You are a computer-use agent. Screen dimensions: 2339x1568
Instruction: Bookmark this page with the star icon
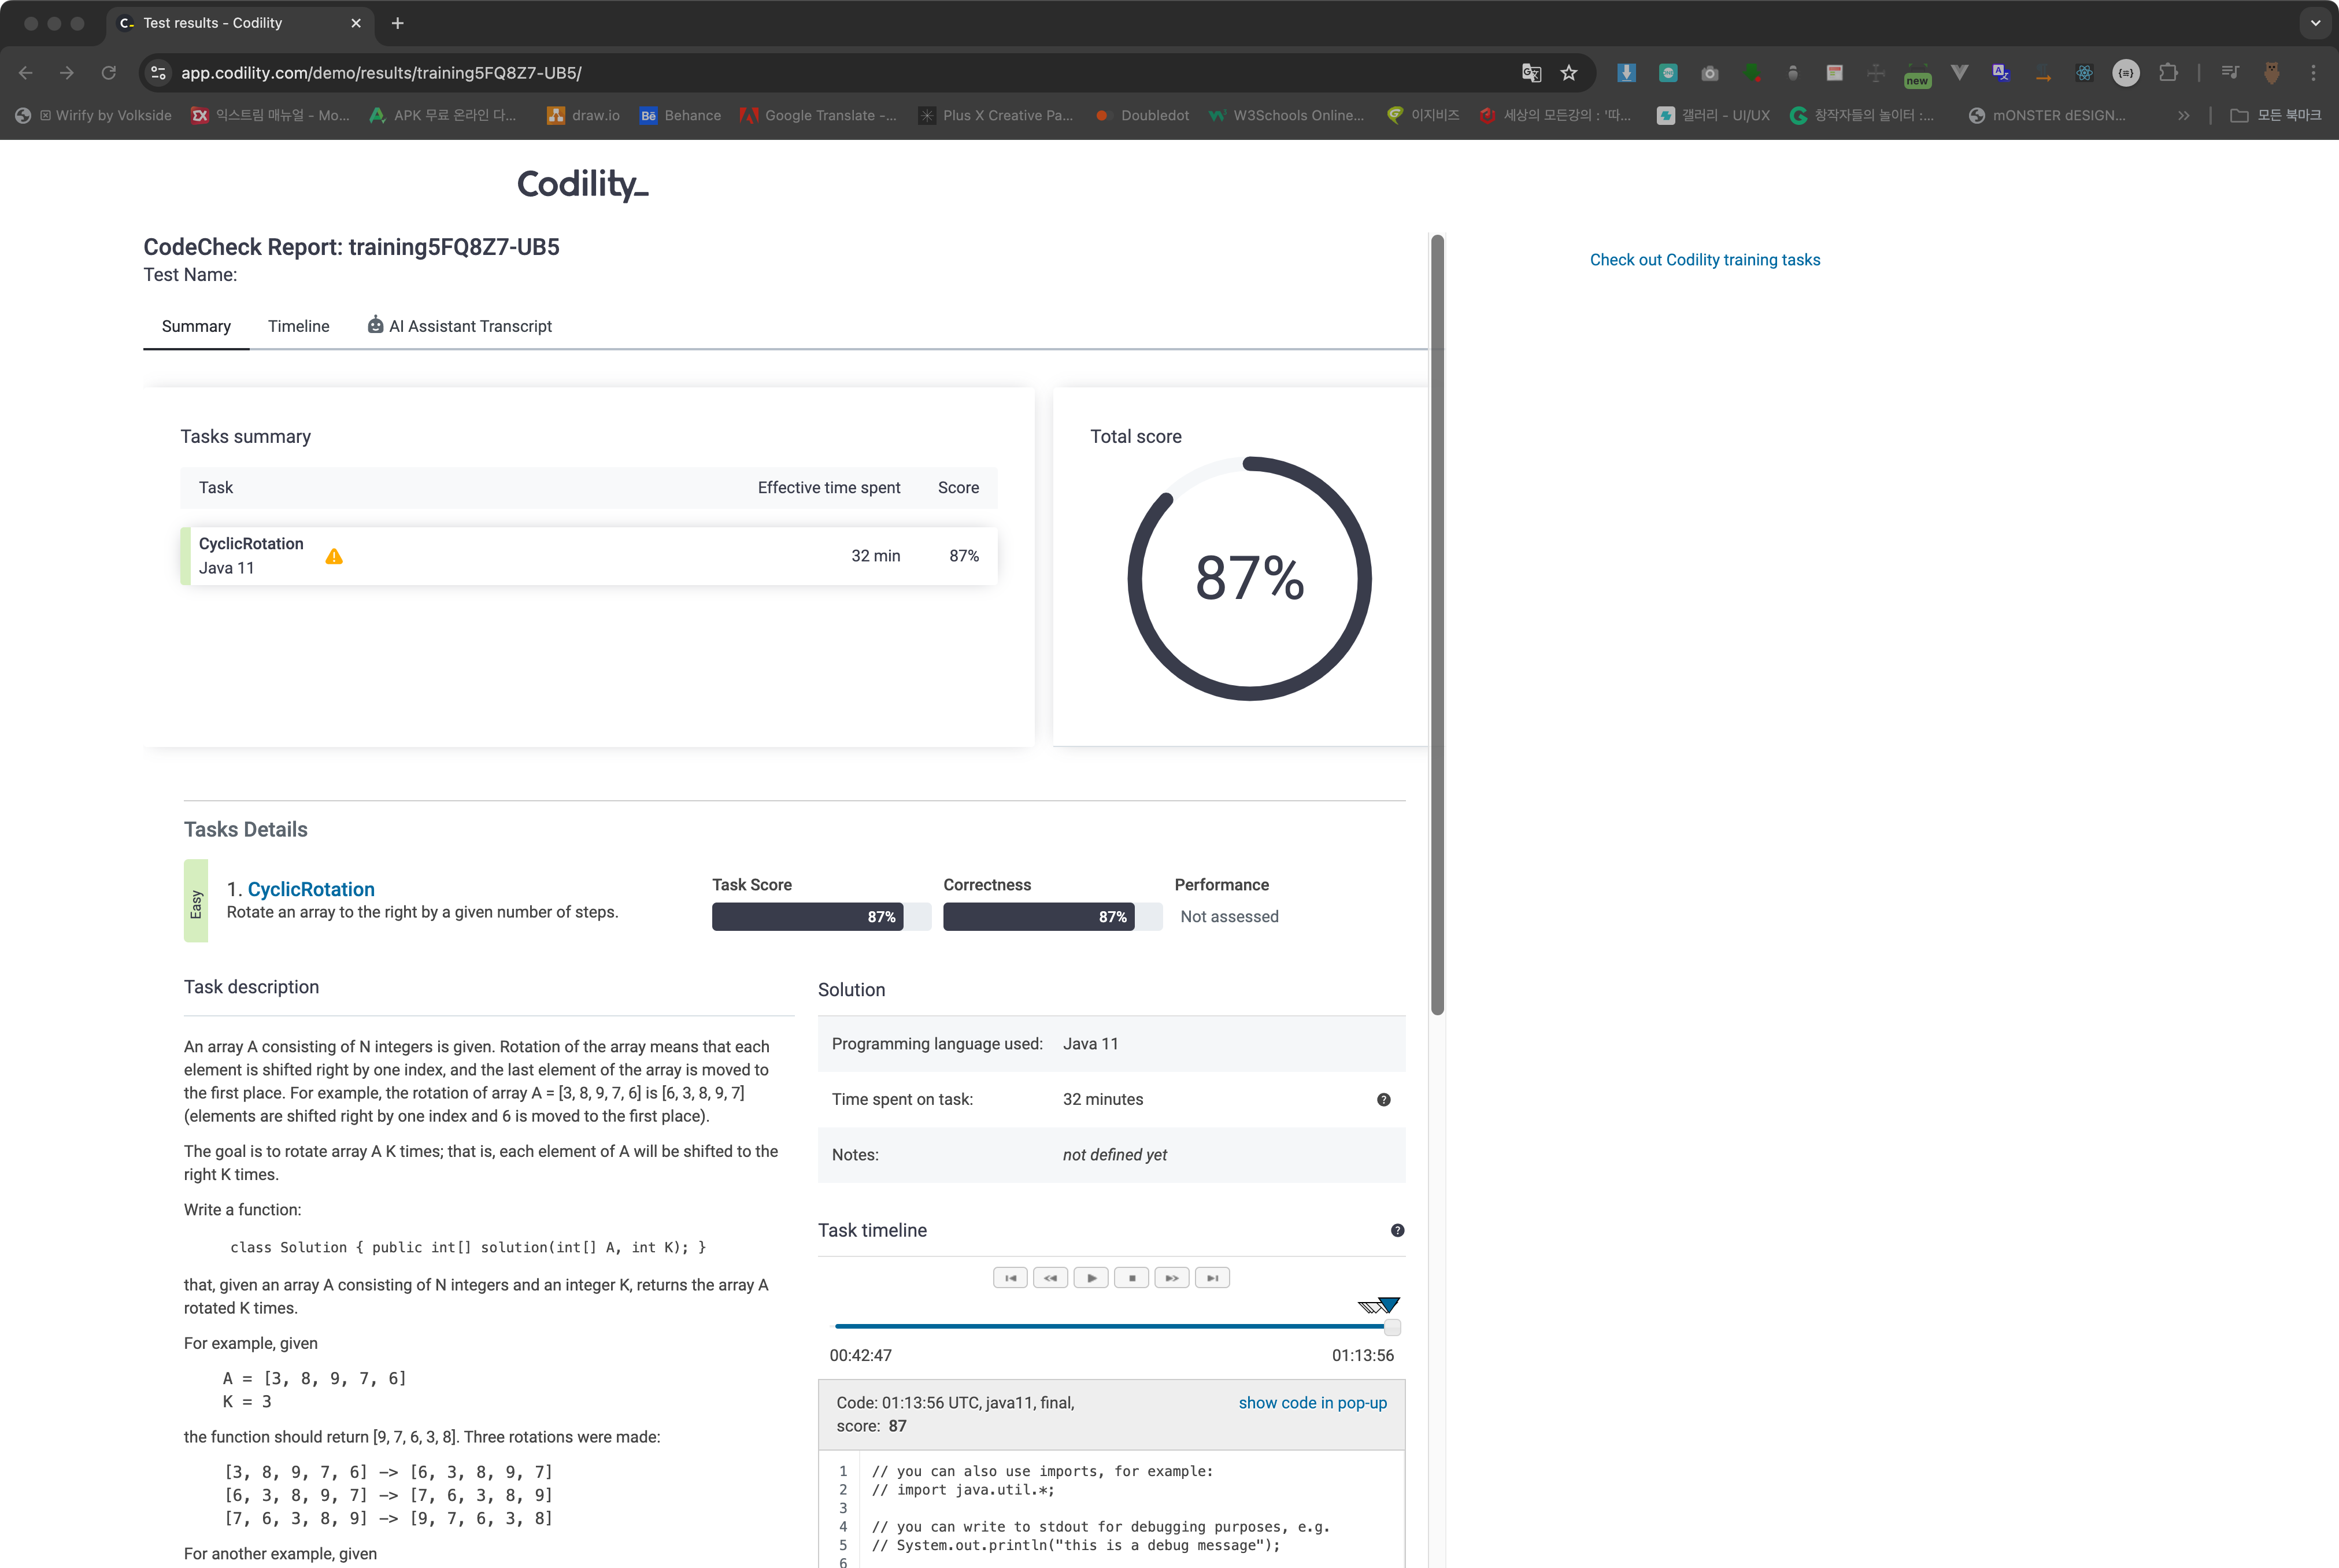click(1568, 73)
